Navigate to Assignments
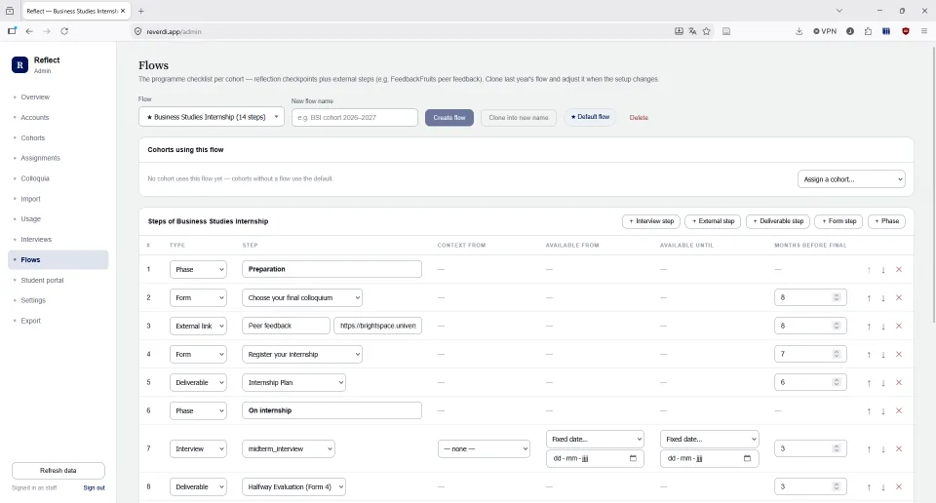Viewport: 936px width, 503px height. [41, 158]
